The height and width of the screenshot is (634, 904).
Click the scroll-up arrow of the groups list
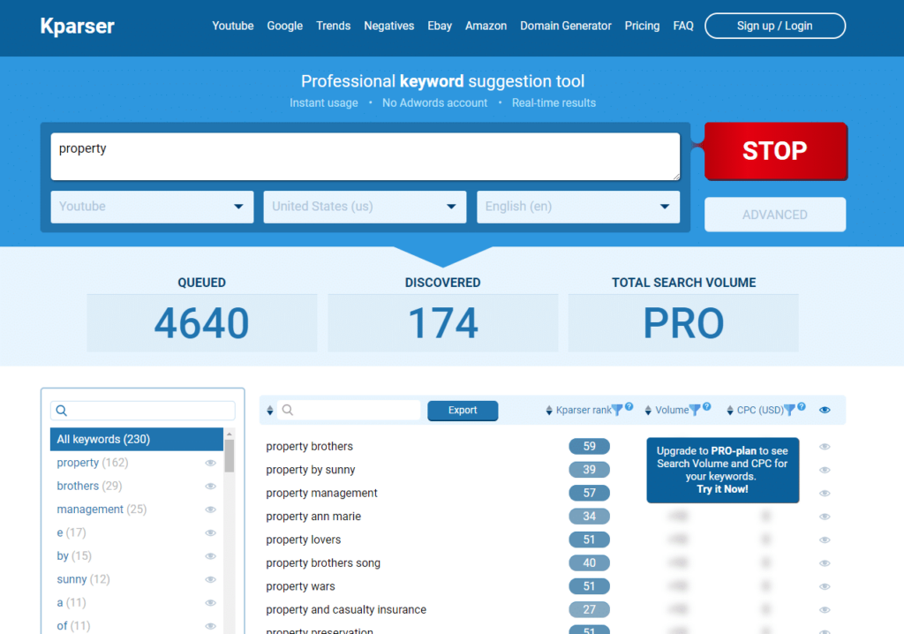[229, 434]
